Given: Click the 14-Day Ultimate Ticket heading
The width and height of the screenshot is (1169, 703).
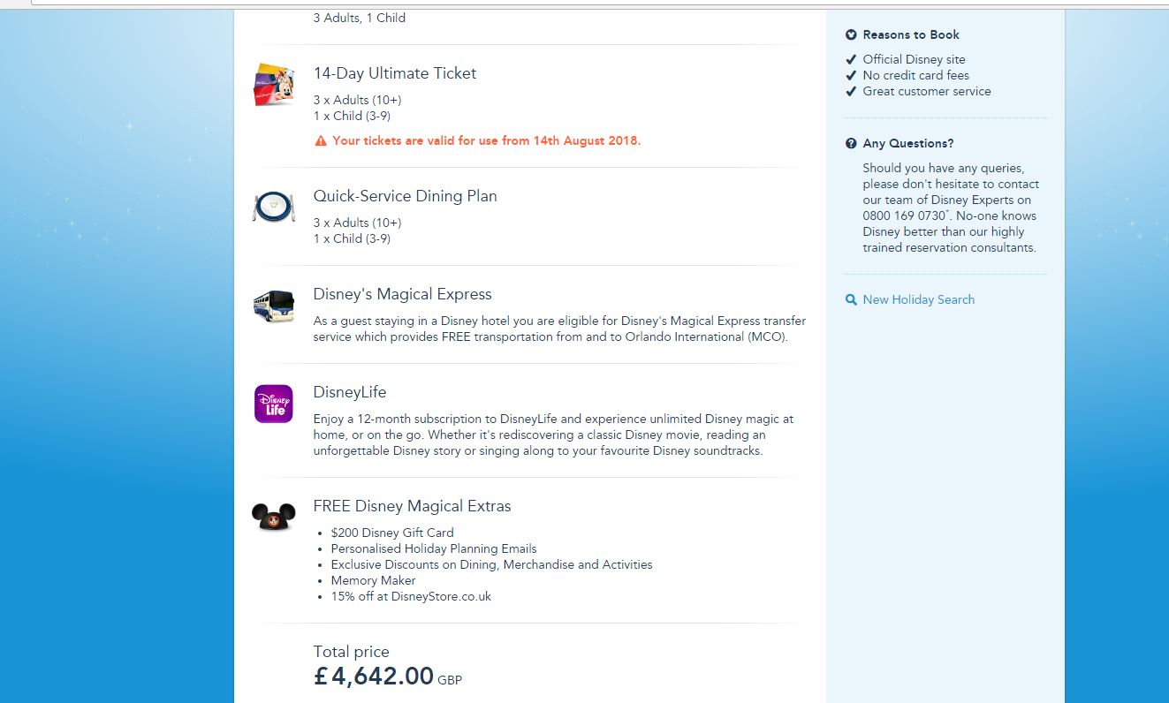Looking at the screenshot, I should [394, 73].
